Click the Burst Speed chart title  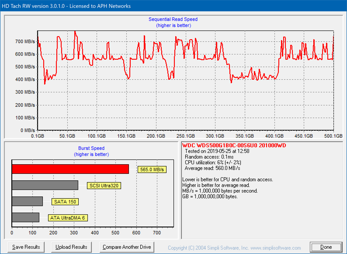pyautogui.click(x=91, y=148)
